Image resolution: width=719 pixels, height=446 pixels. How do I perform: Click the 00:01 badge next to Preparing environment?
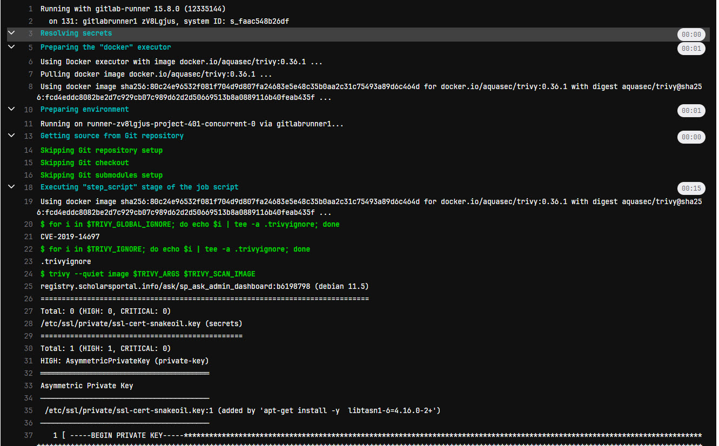(691, 111)
